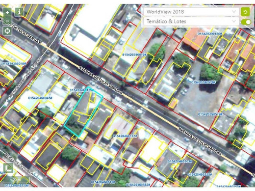Click lot label 0154203900619#
Screen dimensions: 255x191
tap(134, 54)
